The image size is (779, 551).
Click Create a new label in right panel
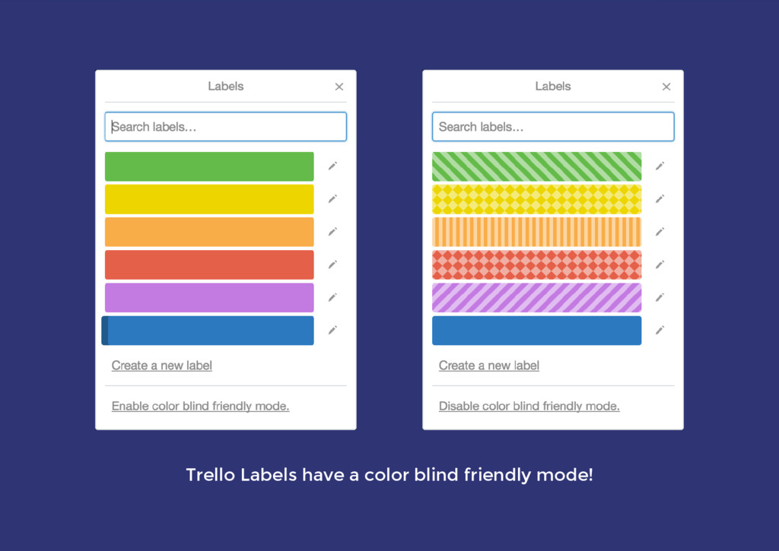coord(489,366)
